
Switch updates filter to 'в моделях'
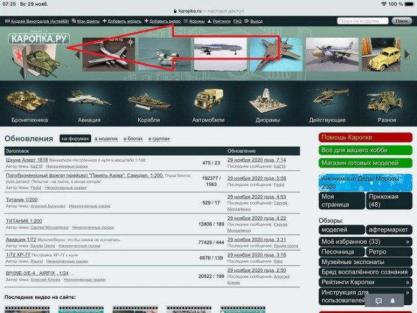(x=106, y=139)
